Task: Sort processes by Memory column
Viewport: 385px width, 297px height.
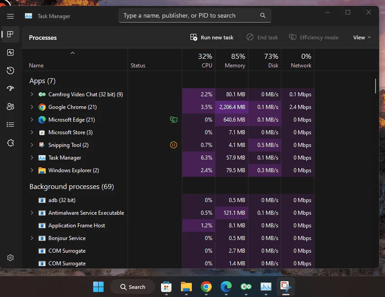Action: (x=232, y=60)
